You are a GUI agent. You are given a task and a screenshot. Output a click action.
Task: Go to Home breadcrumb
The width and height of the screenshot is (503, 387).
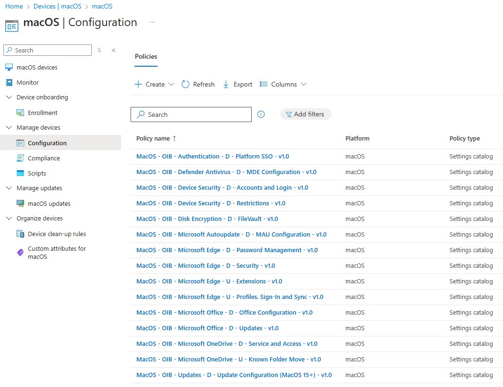[14, 7]
